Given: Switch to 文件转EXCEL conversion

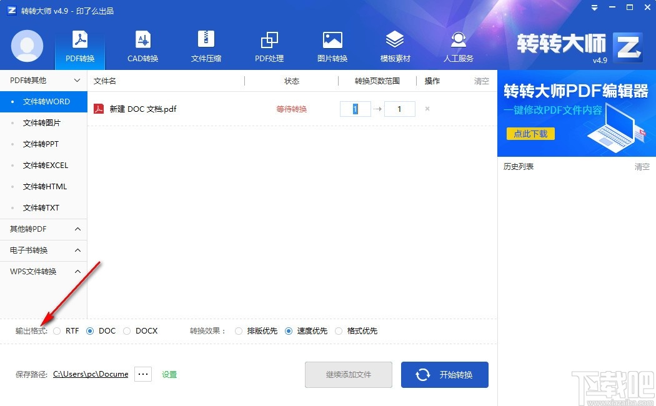Looking at the screenshot, I should click(45, 165).
